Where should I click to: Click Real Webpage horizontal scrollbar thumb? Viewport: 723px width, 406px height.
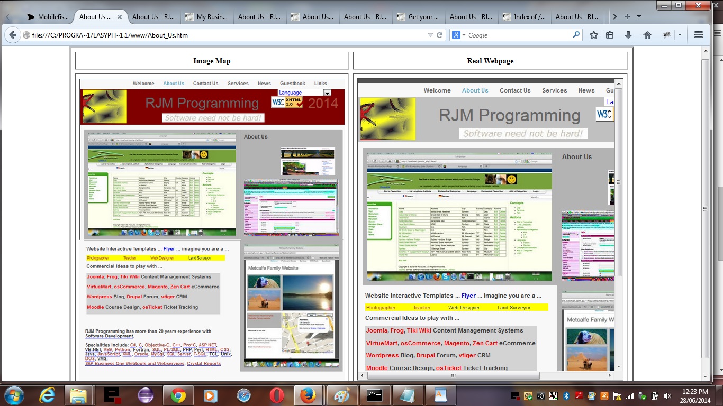click(453, 375)
